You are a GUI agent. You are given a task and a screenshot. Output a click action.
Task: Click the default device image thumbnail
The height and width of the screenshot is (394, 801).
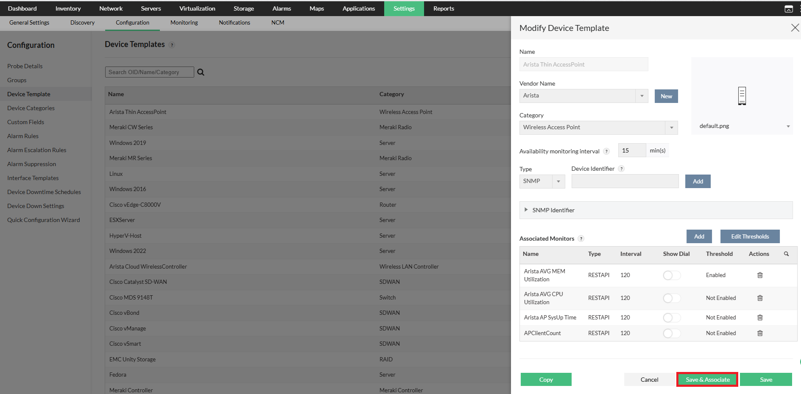coord(742,96)
